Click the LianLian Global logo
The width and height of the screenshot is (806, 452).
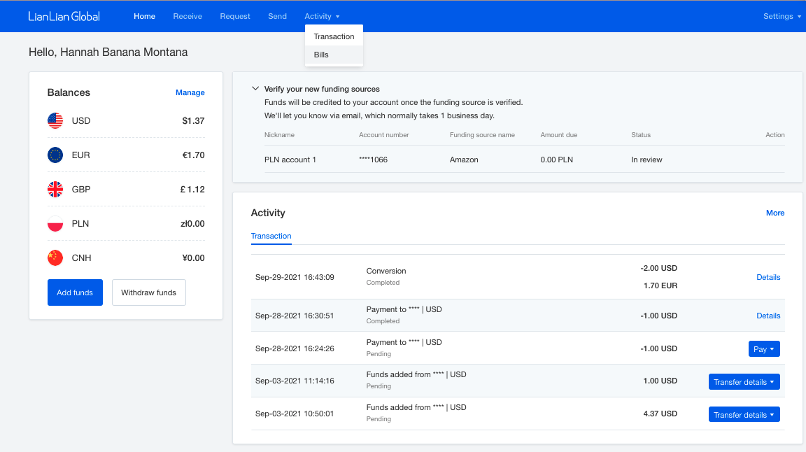(x=64, y=17)
